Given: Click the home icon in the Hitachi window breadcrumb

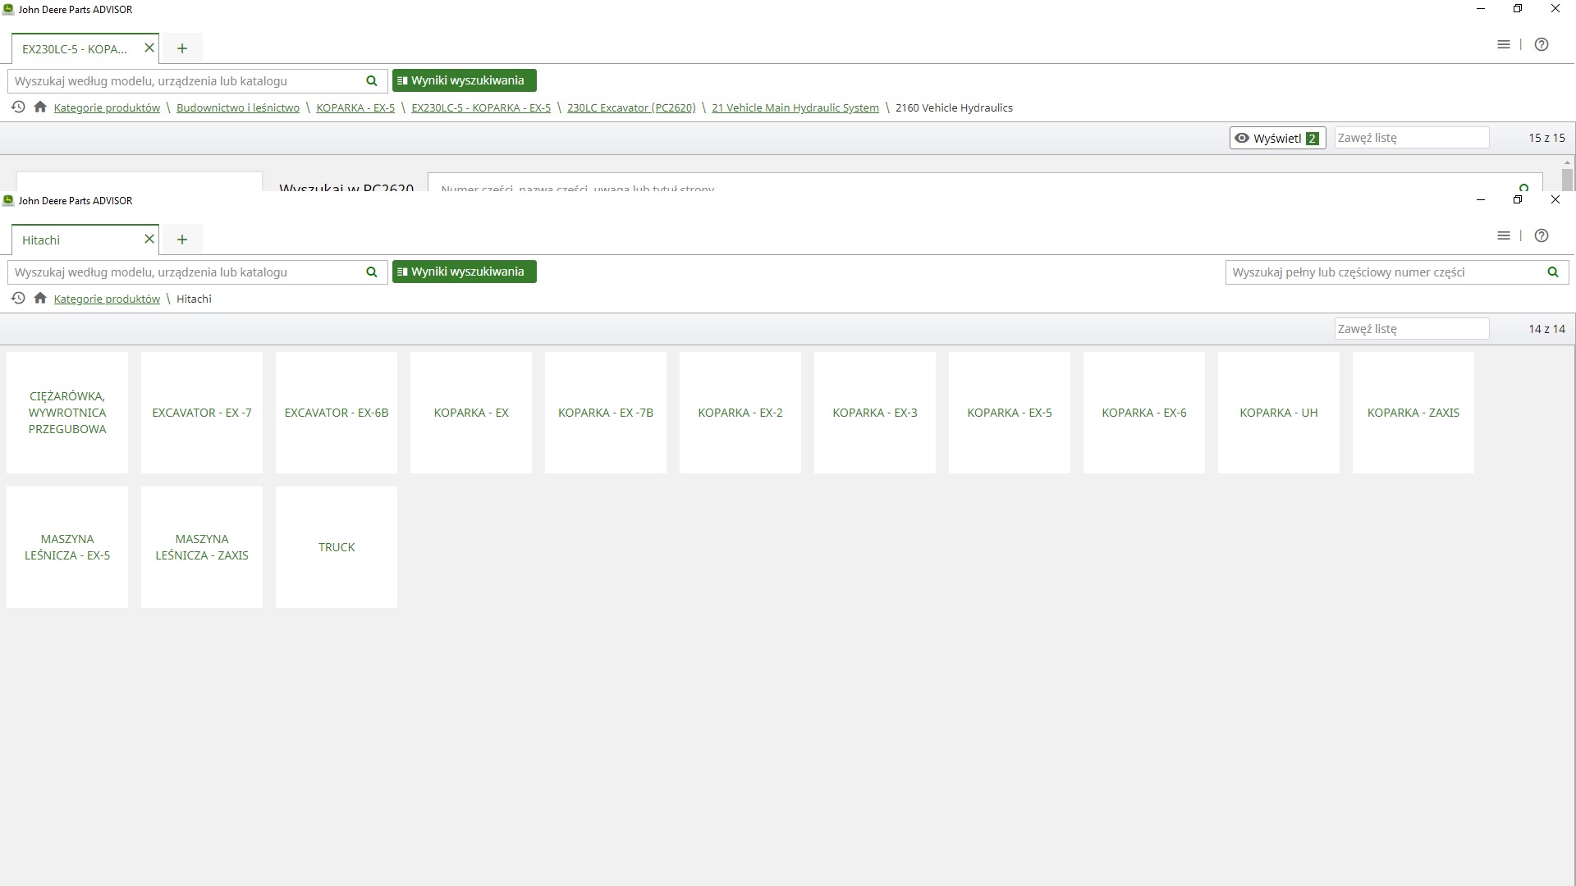Looking at the screenshot, I should coord(40,299).
